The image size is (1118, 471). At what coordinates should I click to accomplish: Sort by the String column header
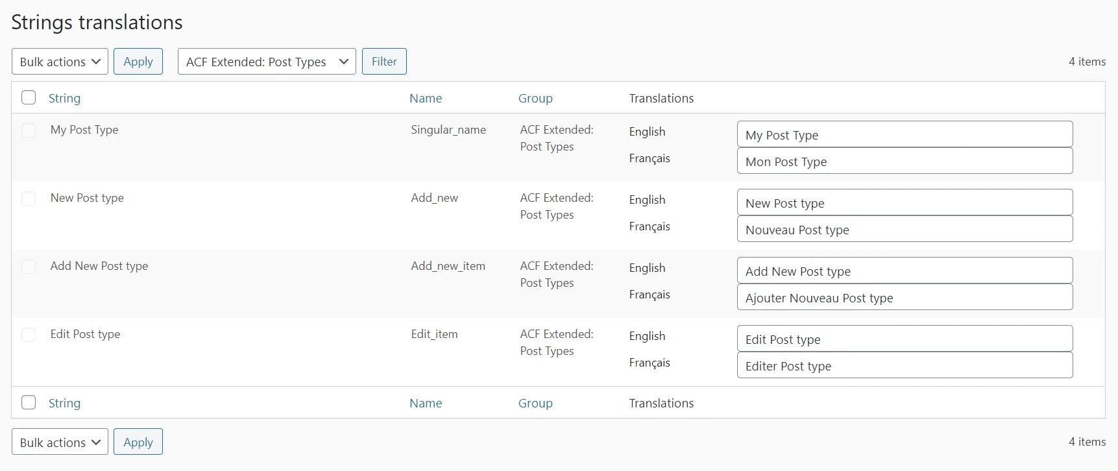coord(64,98)
